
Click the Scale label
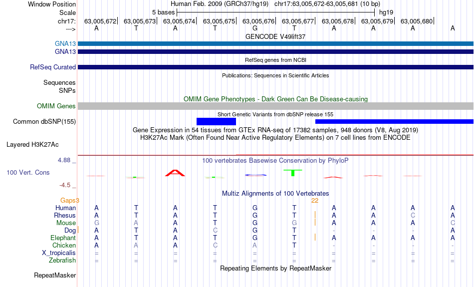click(67, 12)
